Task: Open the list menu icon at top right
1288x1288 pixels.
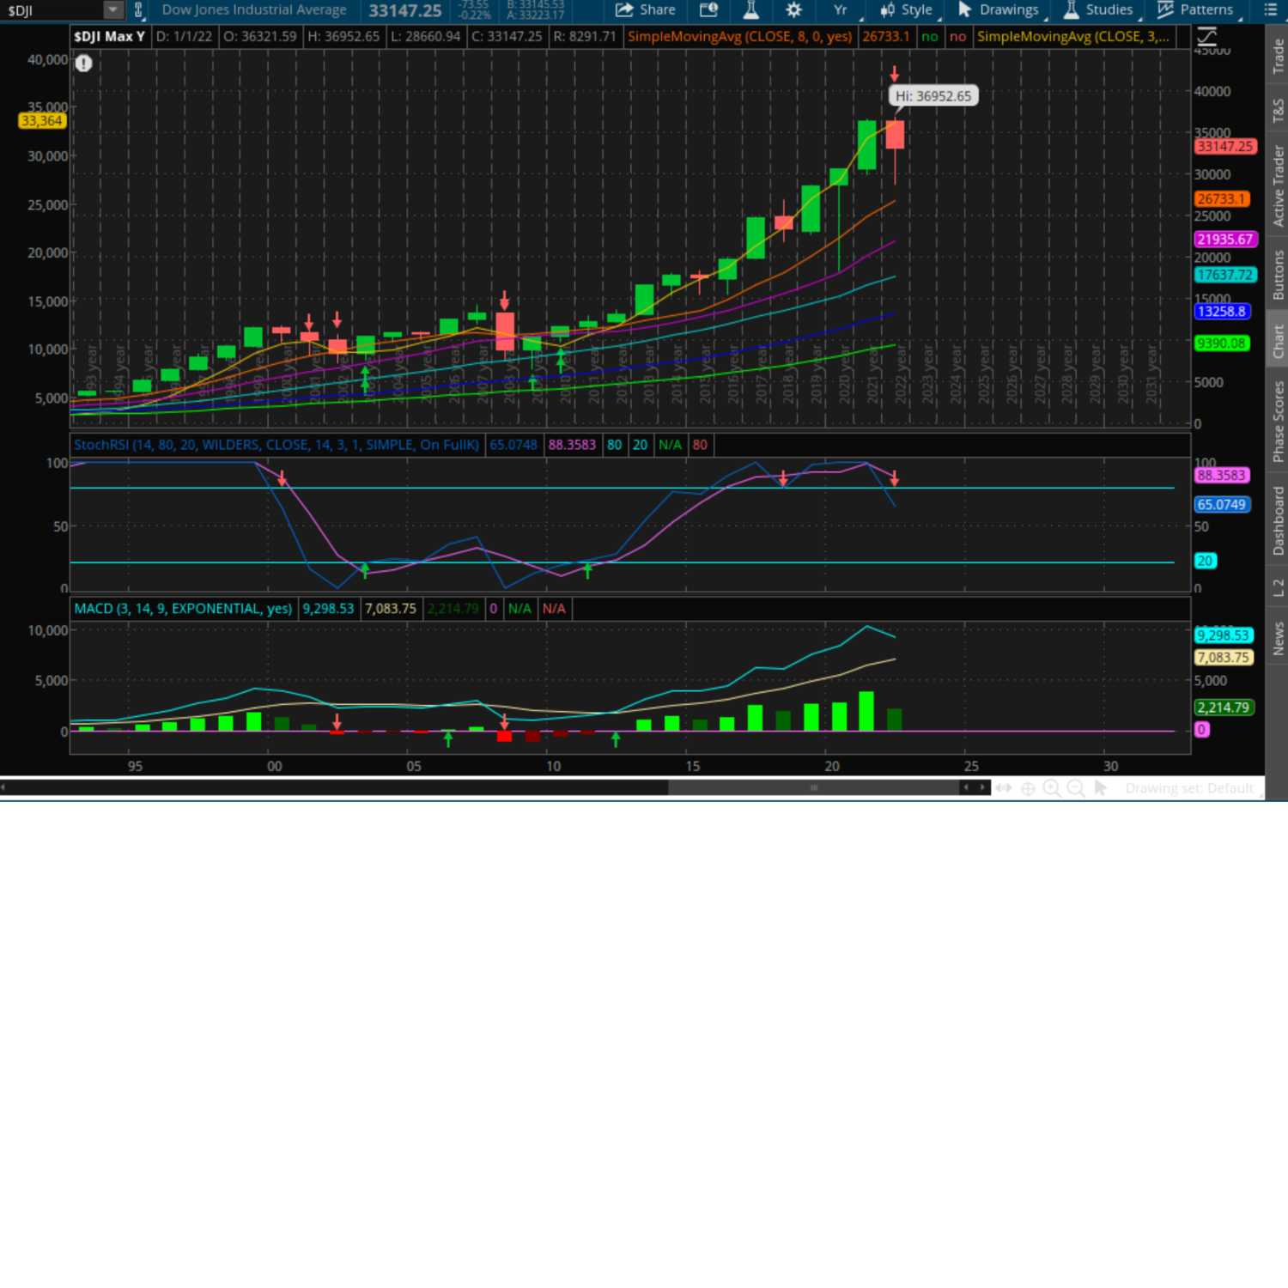Action: pyautogui.click(x=1271, y=10)
